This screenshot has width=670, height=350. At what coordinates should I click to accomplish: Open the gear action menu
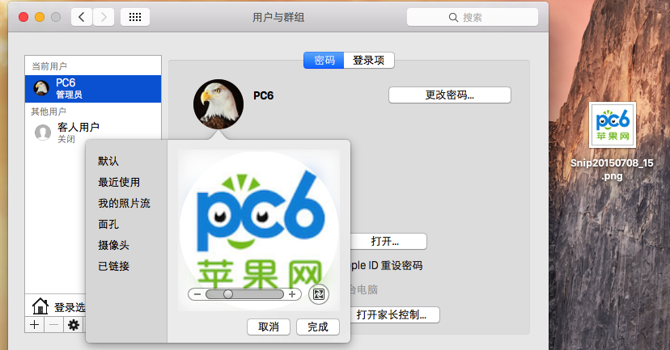(x=74, y=325)
